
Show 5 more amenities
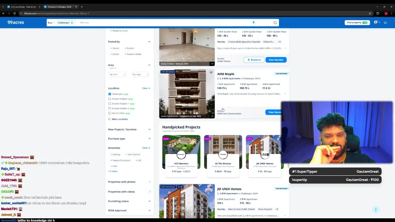pos(113,171)
